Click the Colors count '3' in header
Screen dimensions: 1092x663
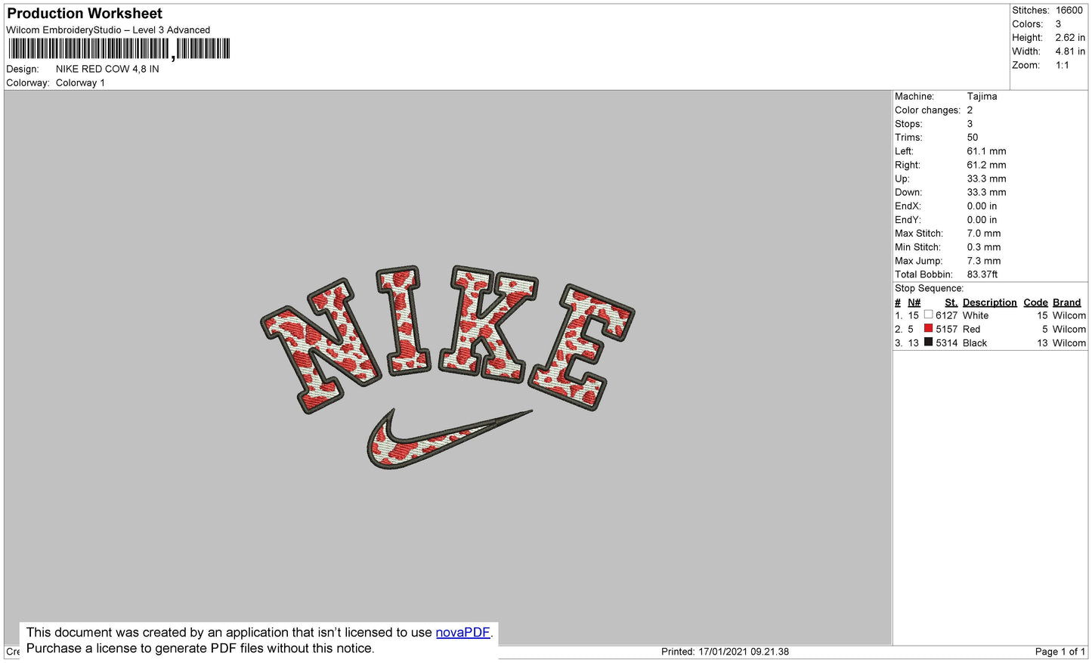pos(1058,24)
